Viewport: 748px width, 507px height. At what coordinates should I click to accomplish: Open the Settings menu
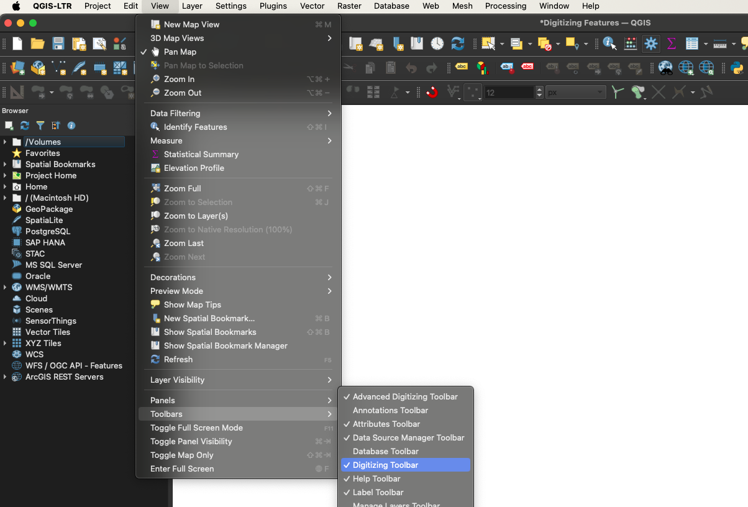tap(231, 6)
